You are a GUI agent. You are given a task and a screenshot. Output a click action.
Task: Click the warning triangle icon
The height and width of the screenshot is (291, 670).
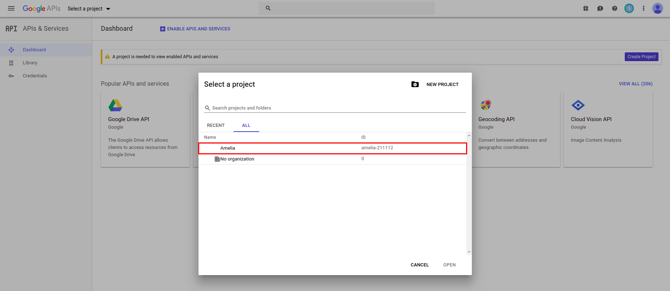point(107,57)
